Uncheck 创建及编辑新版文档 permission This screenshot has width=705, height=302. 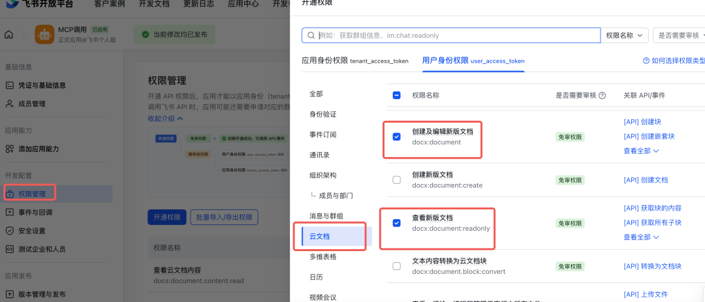(x=397, y=136)
